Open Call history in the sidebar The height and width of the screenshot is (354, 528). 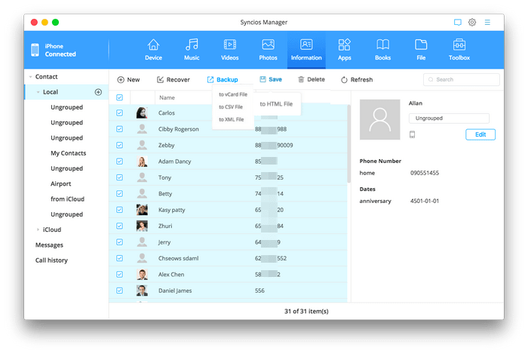[x=51, y=260]
